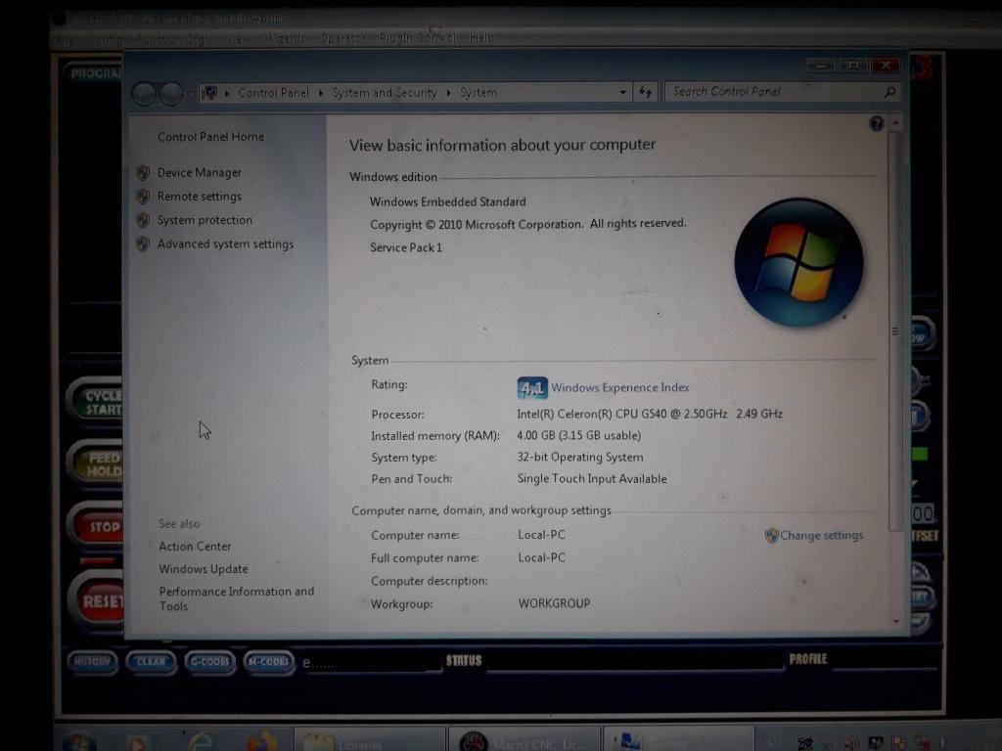Image resolution: width=1002 pixels, height=751 pixels.
Task: Open Internet Explorer from the taskbar
Action: click(x=201, y=741)
